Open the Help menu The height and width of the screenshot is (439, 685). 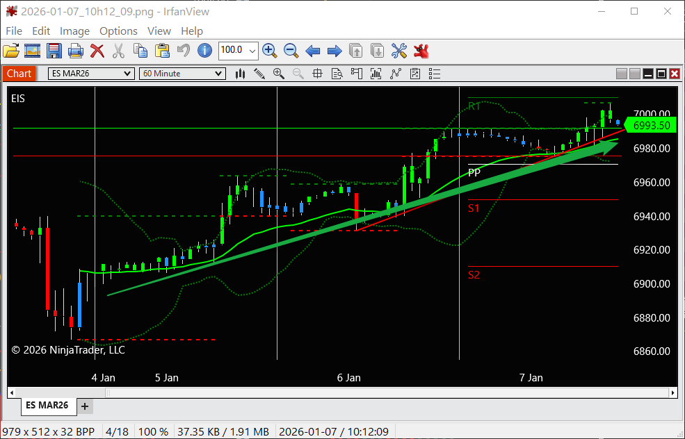(x=192, y=31)
